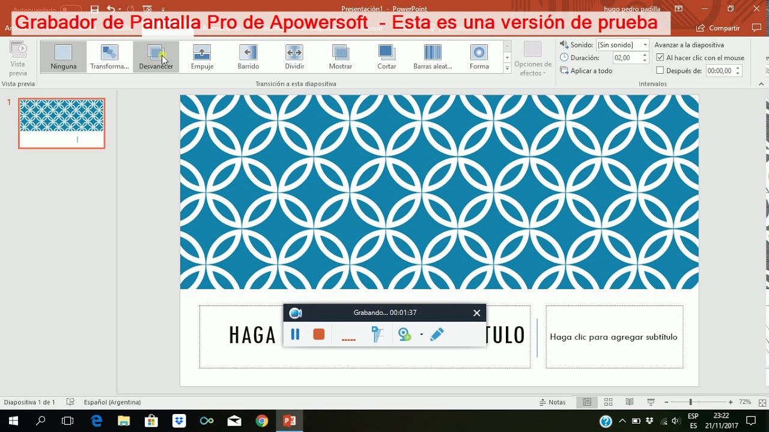Open the recorder pencil annotation tool
The height and width of the screenshot is (432, 769).
point(437,334)
